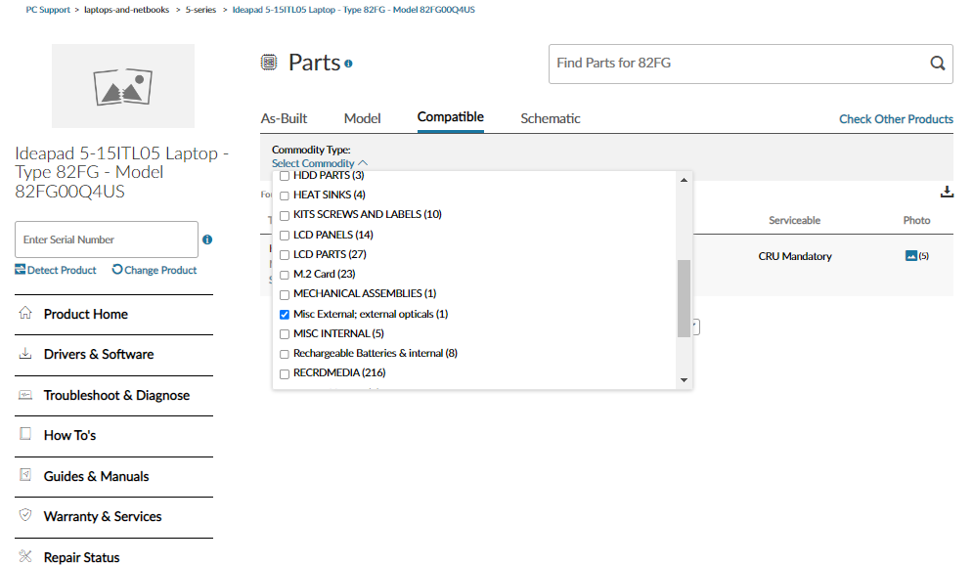Click the Warranty & Services shield icon
The width and height of the screenshot is (973, 565).
tap(25, 515)
